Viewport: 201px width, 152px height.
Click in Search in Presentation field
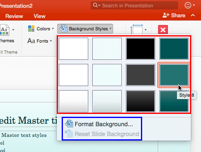coord(134,5)
